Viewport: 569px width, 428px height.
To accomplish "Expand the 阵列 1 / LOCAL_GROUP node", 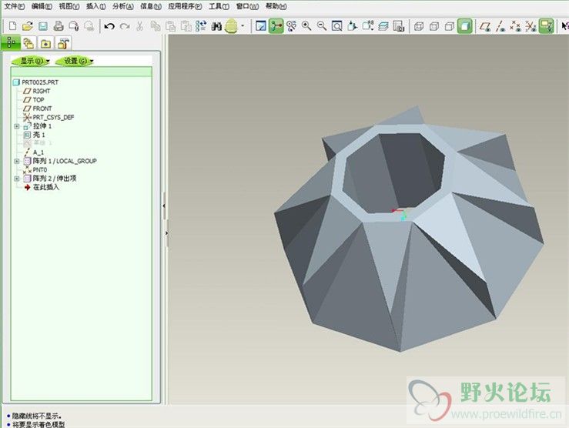I will pos(17,161).
